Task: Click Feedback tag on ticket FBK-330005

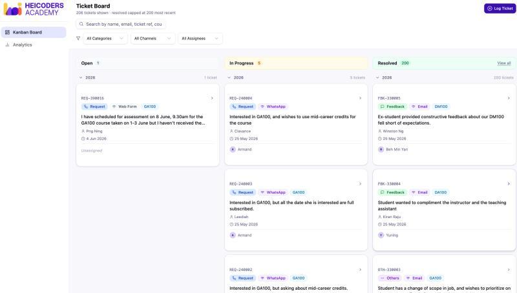Action: 392,106
